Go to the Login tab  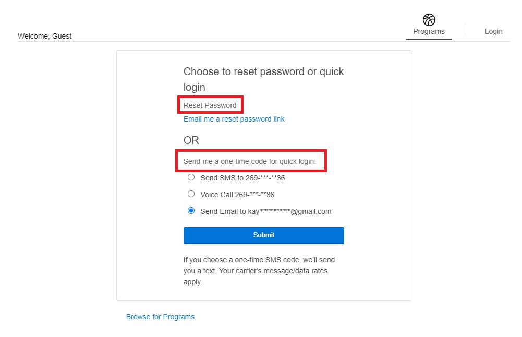pos(493,31)
